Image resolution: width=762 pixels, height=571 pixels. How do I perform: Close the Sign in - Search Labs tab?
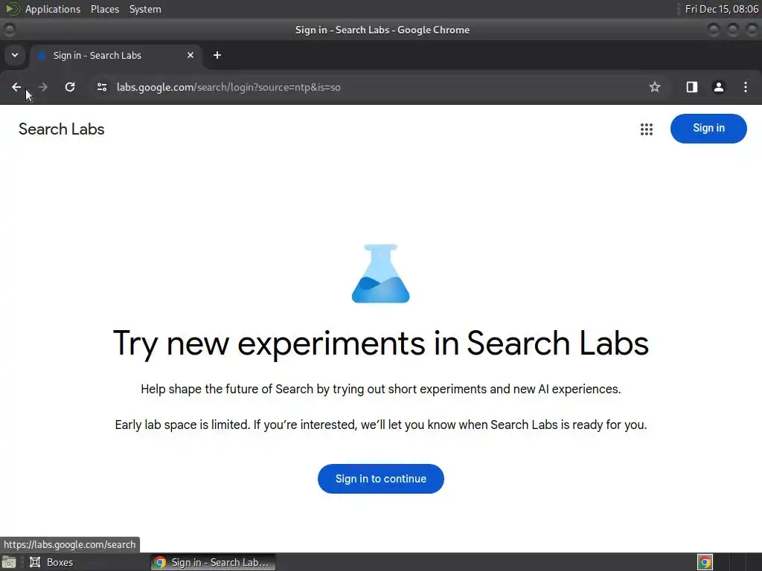(190, 55)
